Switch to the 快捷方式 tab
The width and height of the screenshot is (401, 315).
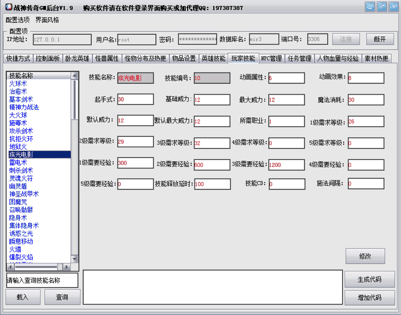(x=18, y=58)
